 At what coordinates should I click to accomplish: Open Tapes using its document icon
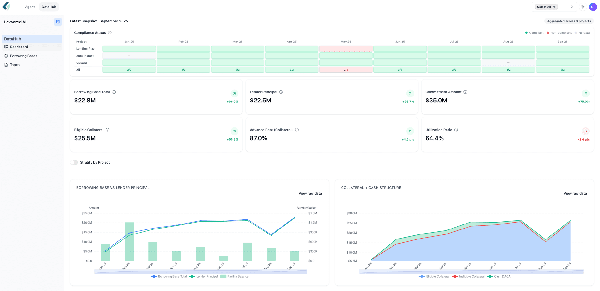click(6, 65)
